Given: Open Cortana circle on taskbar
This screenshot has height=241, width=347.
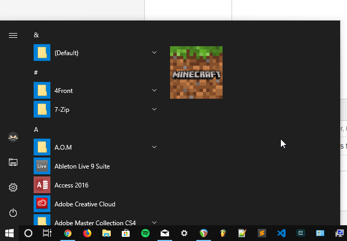Looking at the screenshot, I should pos(28,233).
